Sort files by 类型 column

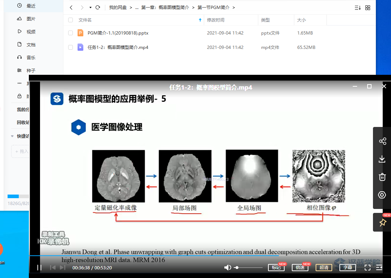(x=265, y=20)
